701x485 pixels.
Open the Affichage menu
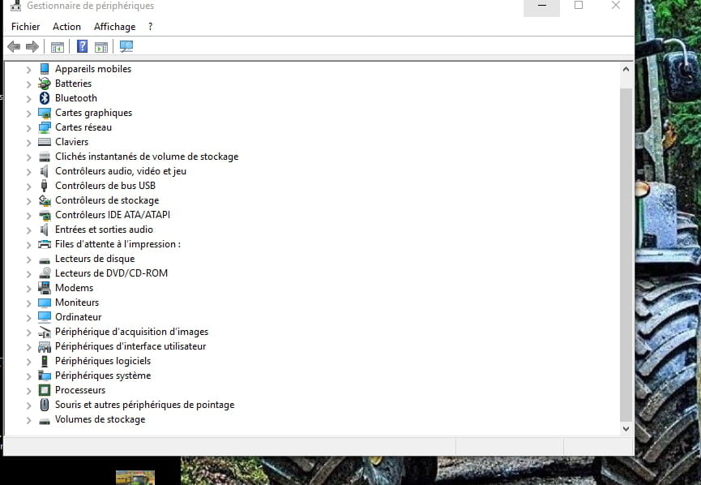pyautogui.click(x=114, y=27)
